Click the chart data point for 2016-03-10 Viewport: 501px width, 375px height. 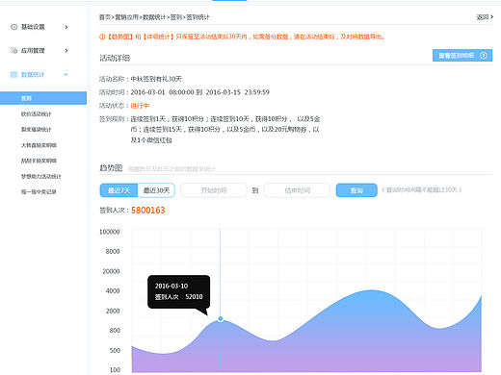pyautogui.click(x=221, y=319)
